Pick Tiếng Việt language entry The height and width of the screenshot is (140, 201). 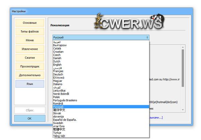coord(59,136)
